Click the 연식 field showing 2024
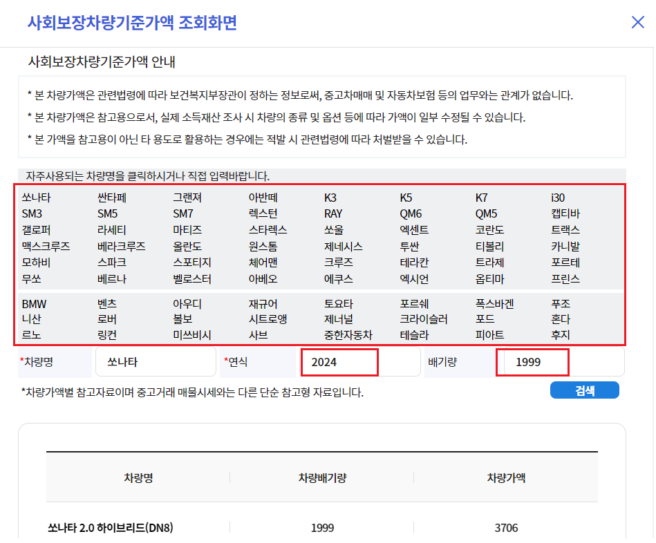This screenshot has width=656, height=543. tap(339, 361)
